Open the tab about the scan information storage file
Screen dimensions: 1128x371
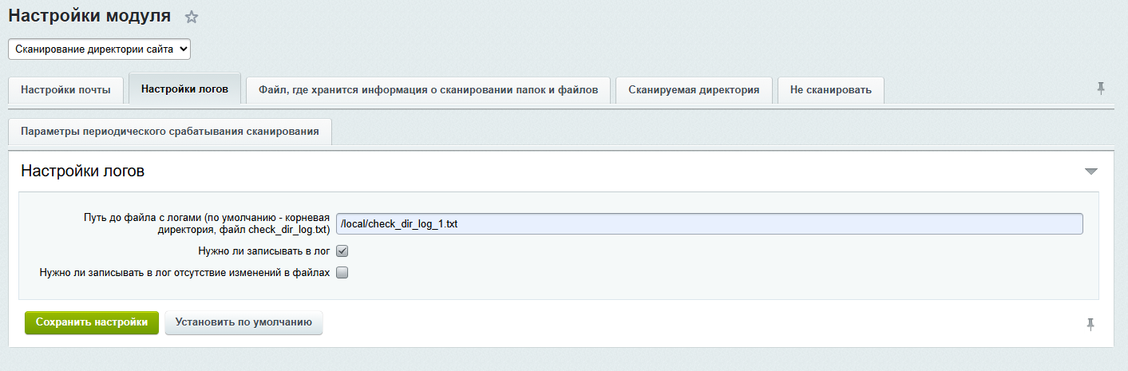428,90
